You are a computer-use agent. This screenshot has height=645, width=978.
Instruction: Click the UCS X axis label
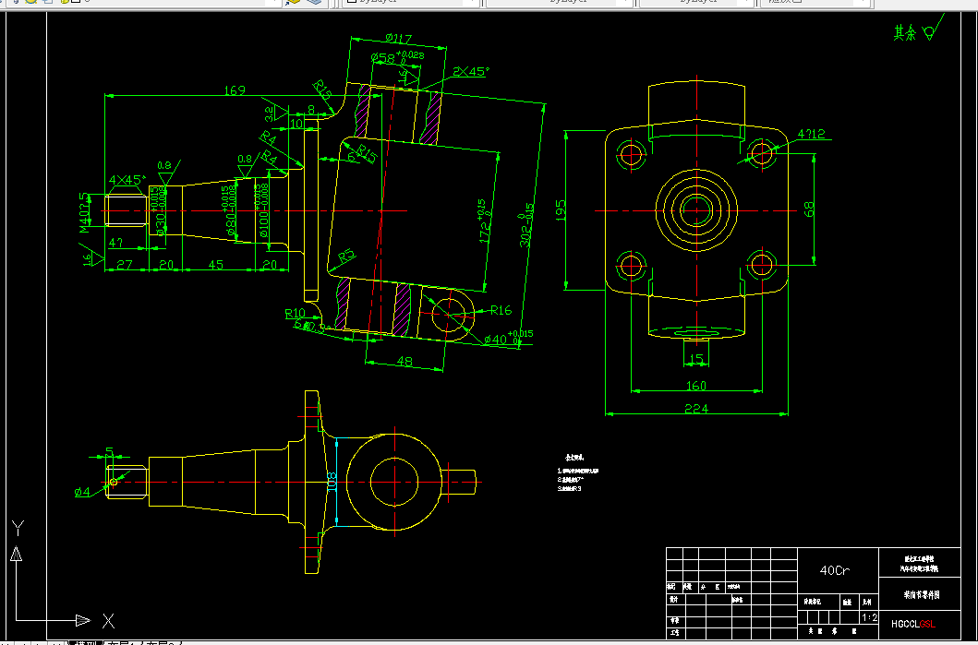(x=109, y=621)
